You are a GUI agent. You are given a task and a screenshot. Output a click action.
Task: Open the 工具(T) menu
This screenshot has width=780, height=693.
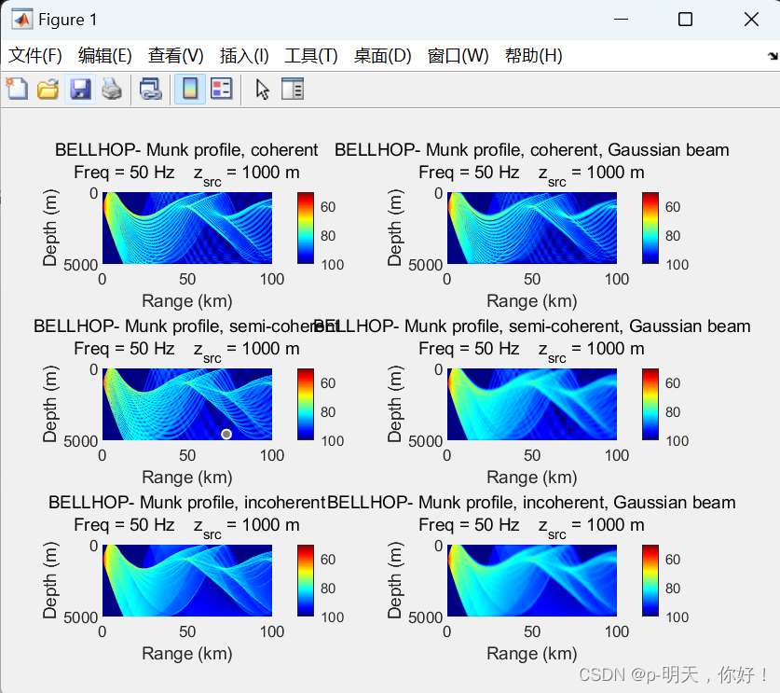(311, 55)
